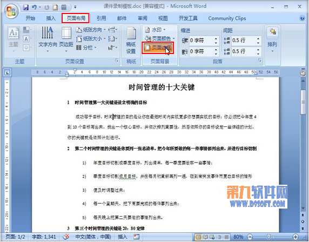Toggle 插入 insert mode indicator
This screenshot has width=309, height=242.
(122, 237)
